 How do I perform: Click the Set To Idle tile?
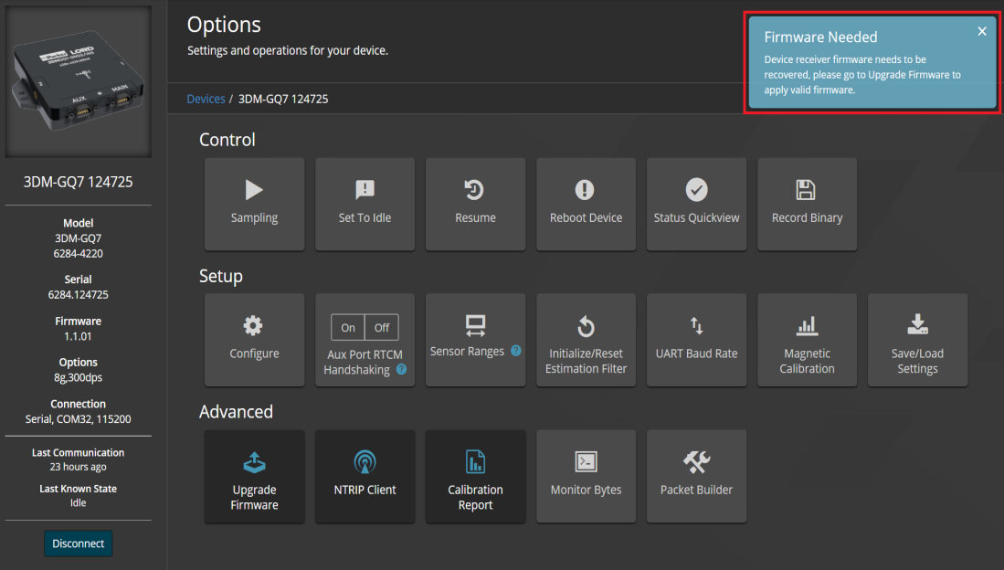point(365,205)
